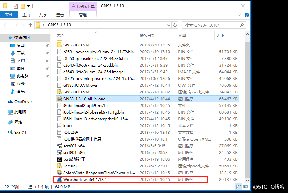Open the quick access toolbar customize dropdown
This screenshot has height=193, width=288.
(29, 6)
